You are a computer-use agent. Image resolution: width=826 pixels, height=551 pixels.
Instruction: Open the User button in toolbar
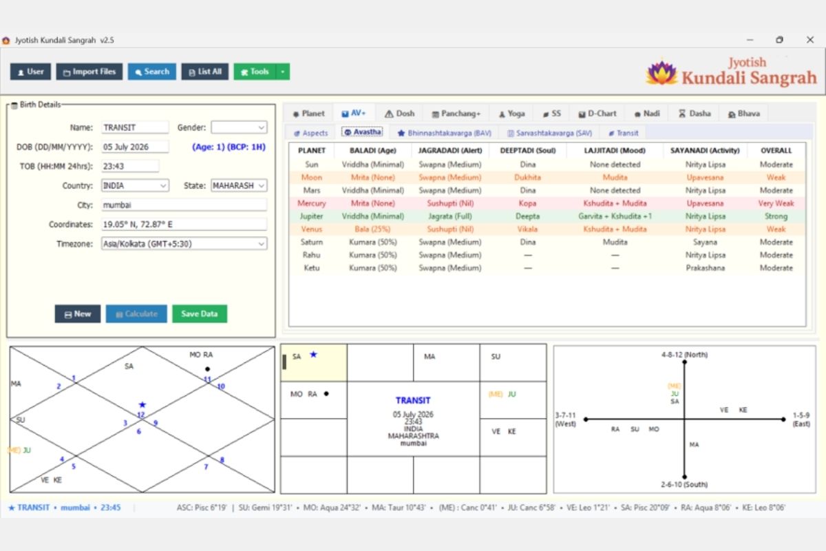(30, 72)
